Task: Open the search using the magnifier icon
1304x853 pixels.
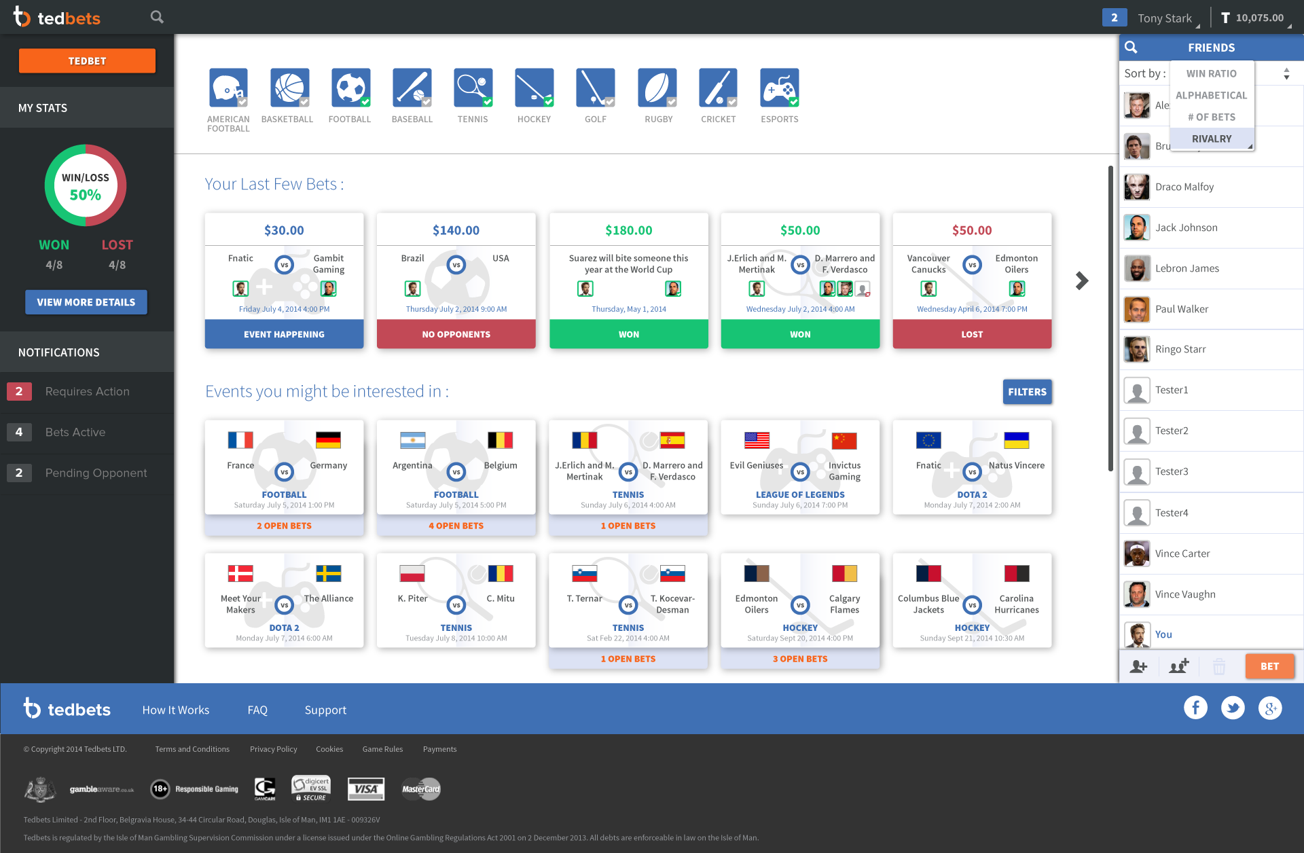Action: point(156,16)
